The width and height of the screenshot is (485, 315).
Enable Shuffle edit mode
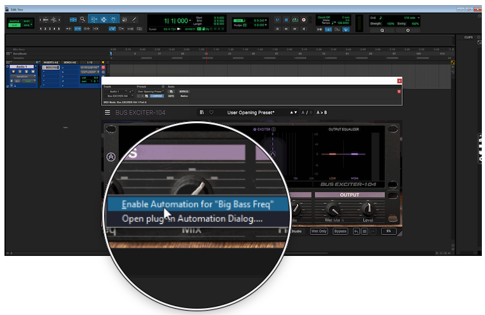(x=14, y=22)
